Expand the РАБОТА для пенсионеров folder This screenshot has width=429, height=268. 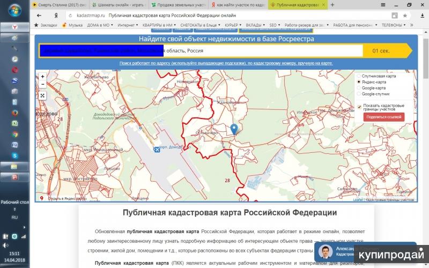tap(355, 25)
